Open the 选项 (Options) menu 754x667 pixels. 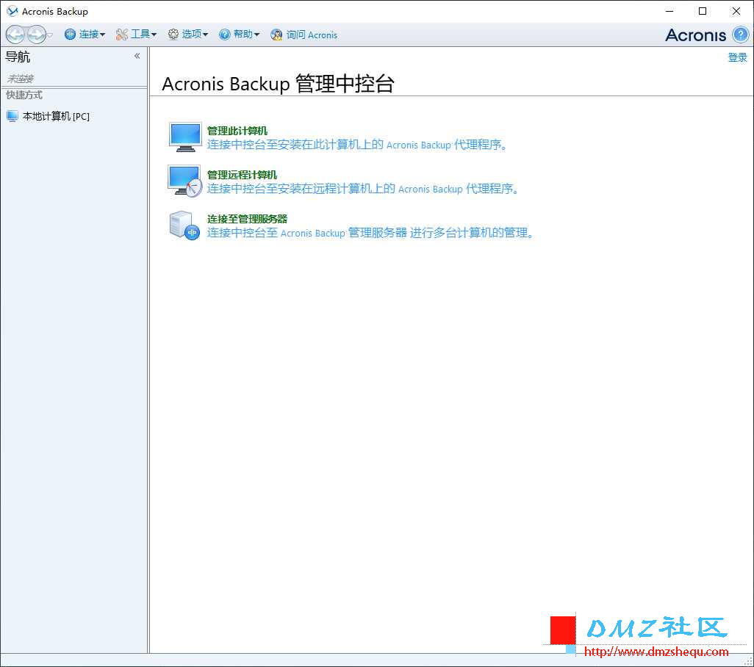click(187, 35)
